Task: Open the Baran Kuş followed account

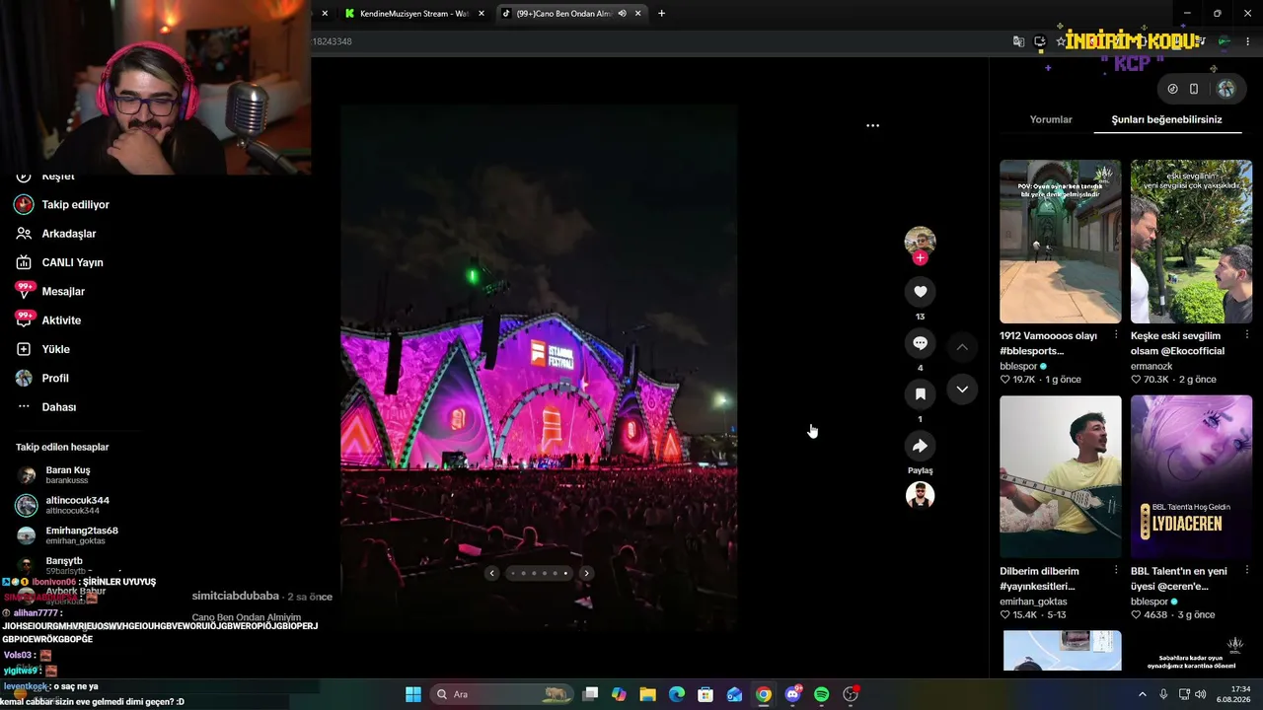Action: click(x=67, y=474)
